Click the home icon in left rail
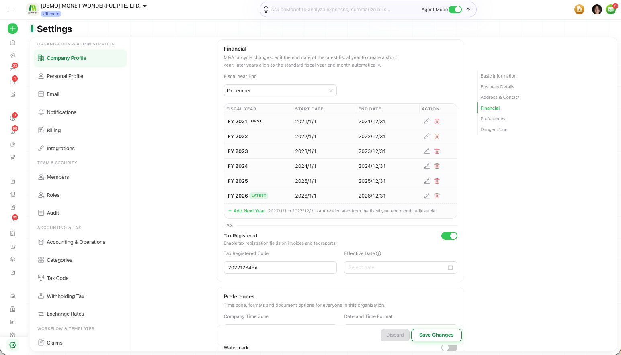Image resolution: width=621 pixels, height=355 pixels. click(x=13, y=43)
